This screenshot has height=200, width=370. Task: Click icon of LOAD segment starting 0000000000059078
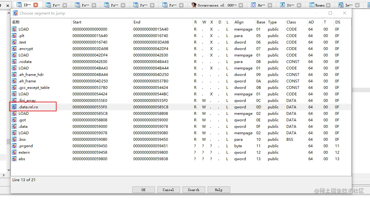point(14,133)
